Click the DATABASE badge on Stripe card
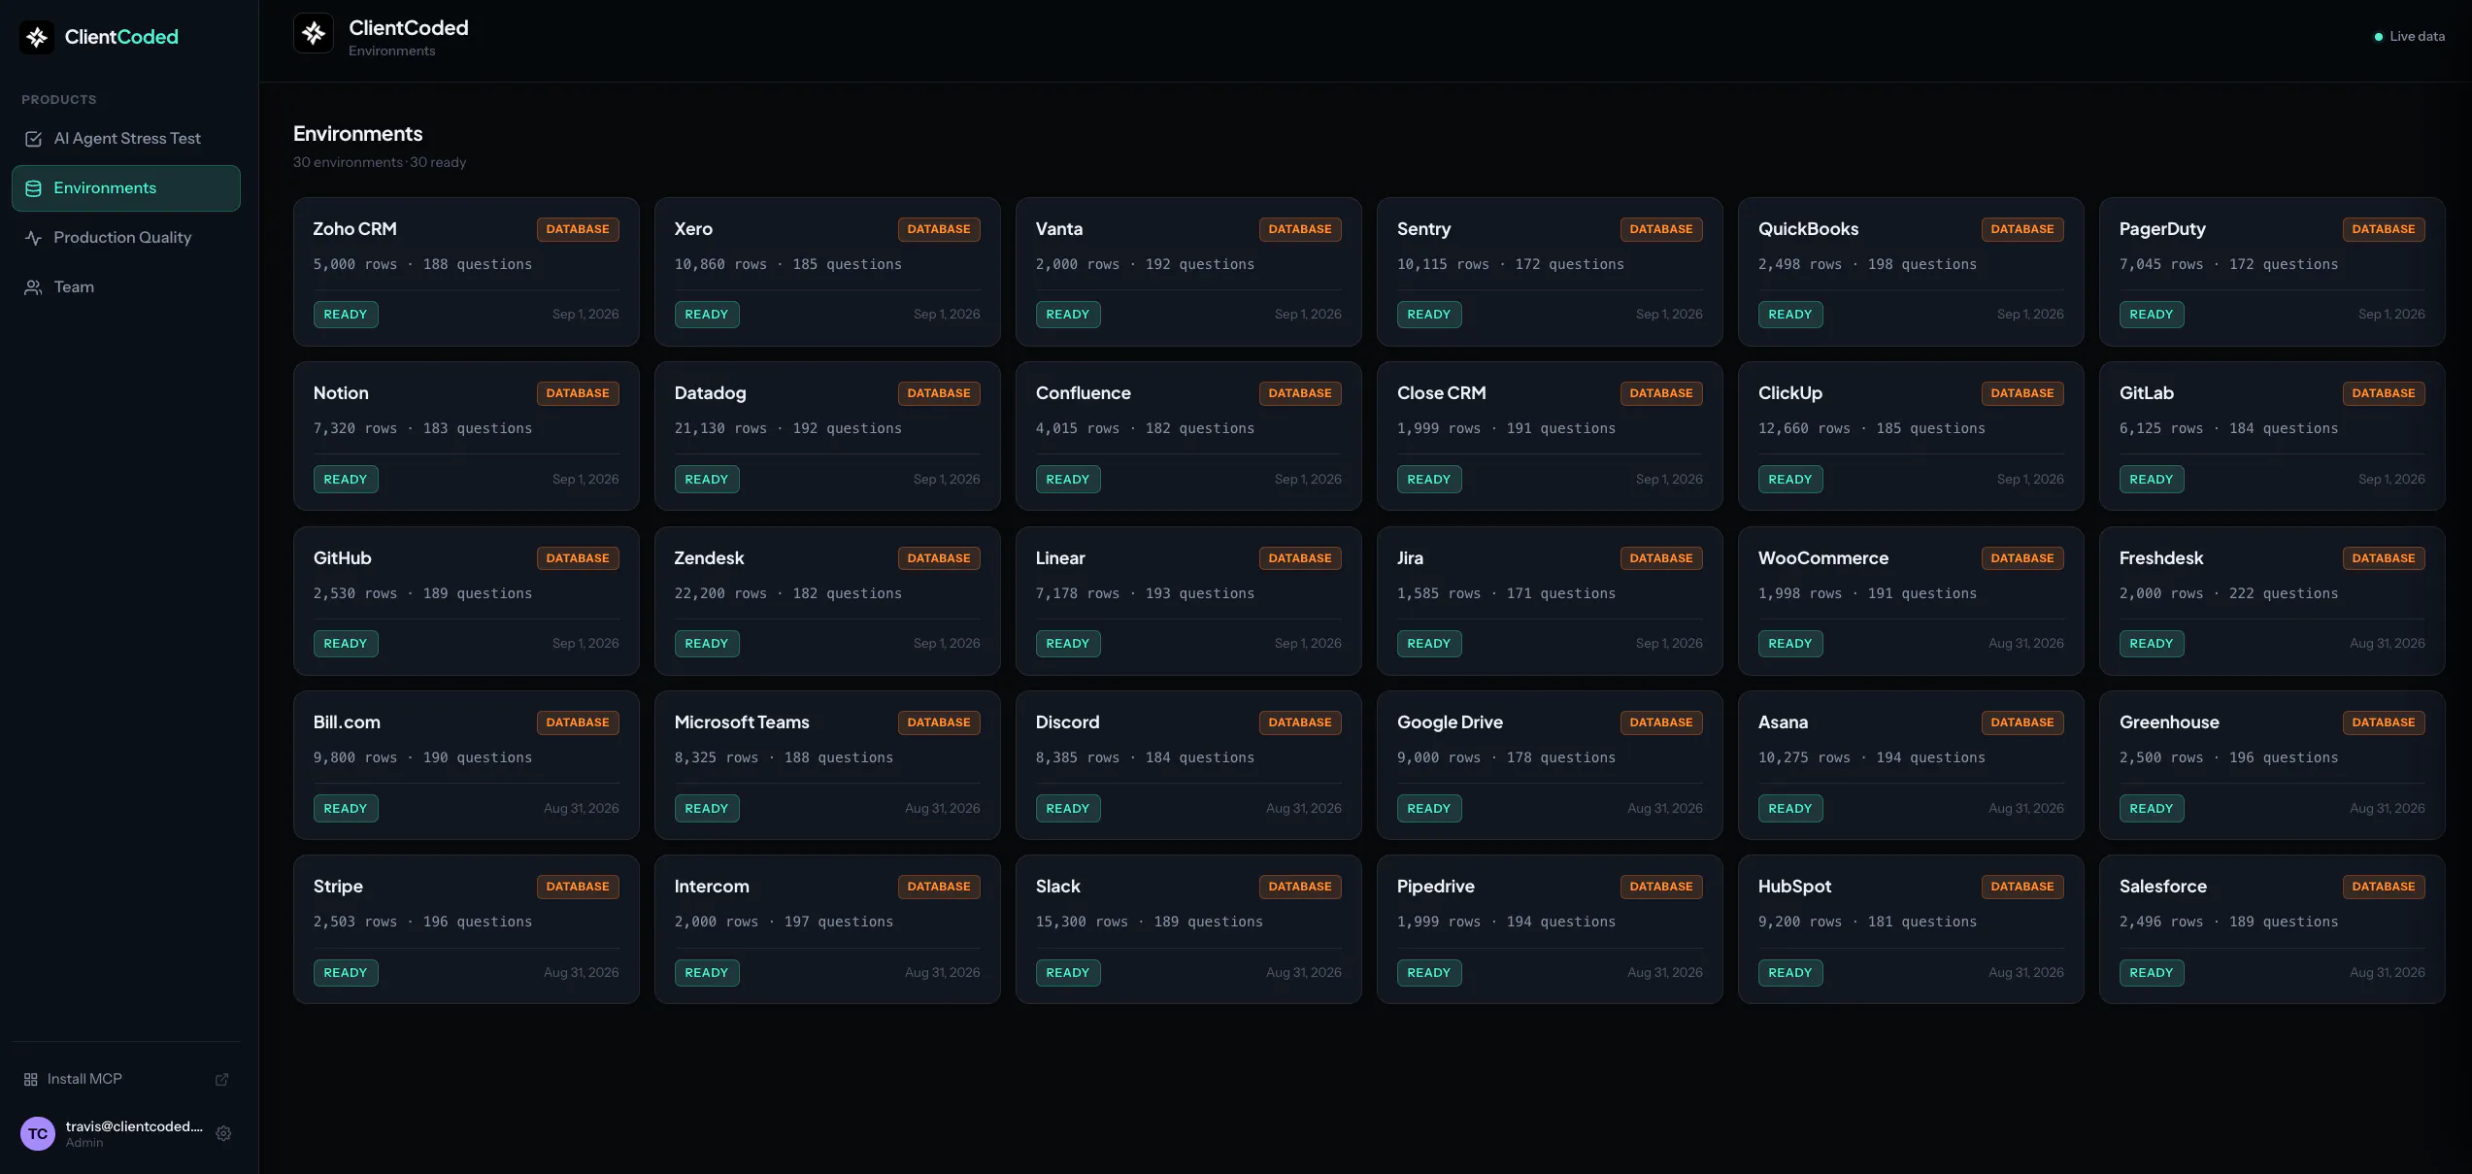This screenshot has height=1174, width=2472. coord(578,887)
